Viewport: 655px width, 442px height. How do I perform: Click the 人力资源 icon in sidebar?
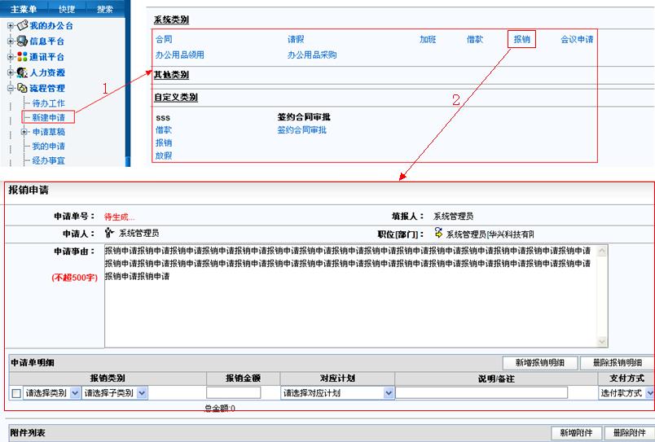pyautogui.click(x=22, y=72)
